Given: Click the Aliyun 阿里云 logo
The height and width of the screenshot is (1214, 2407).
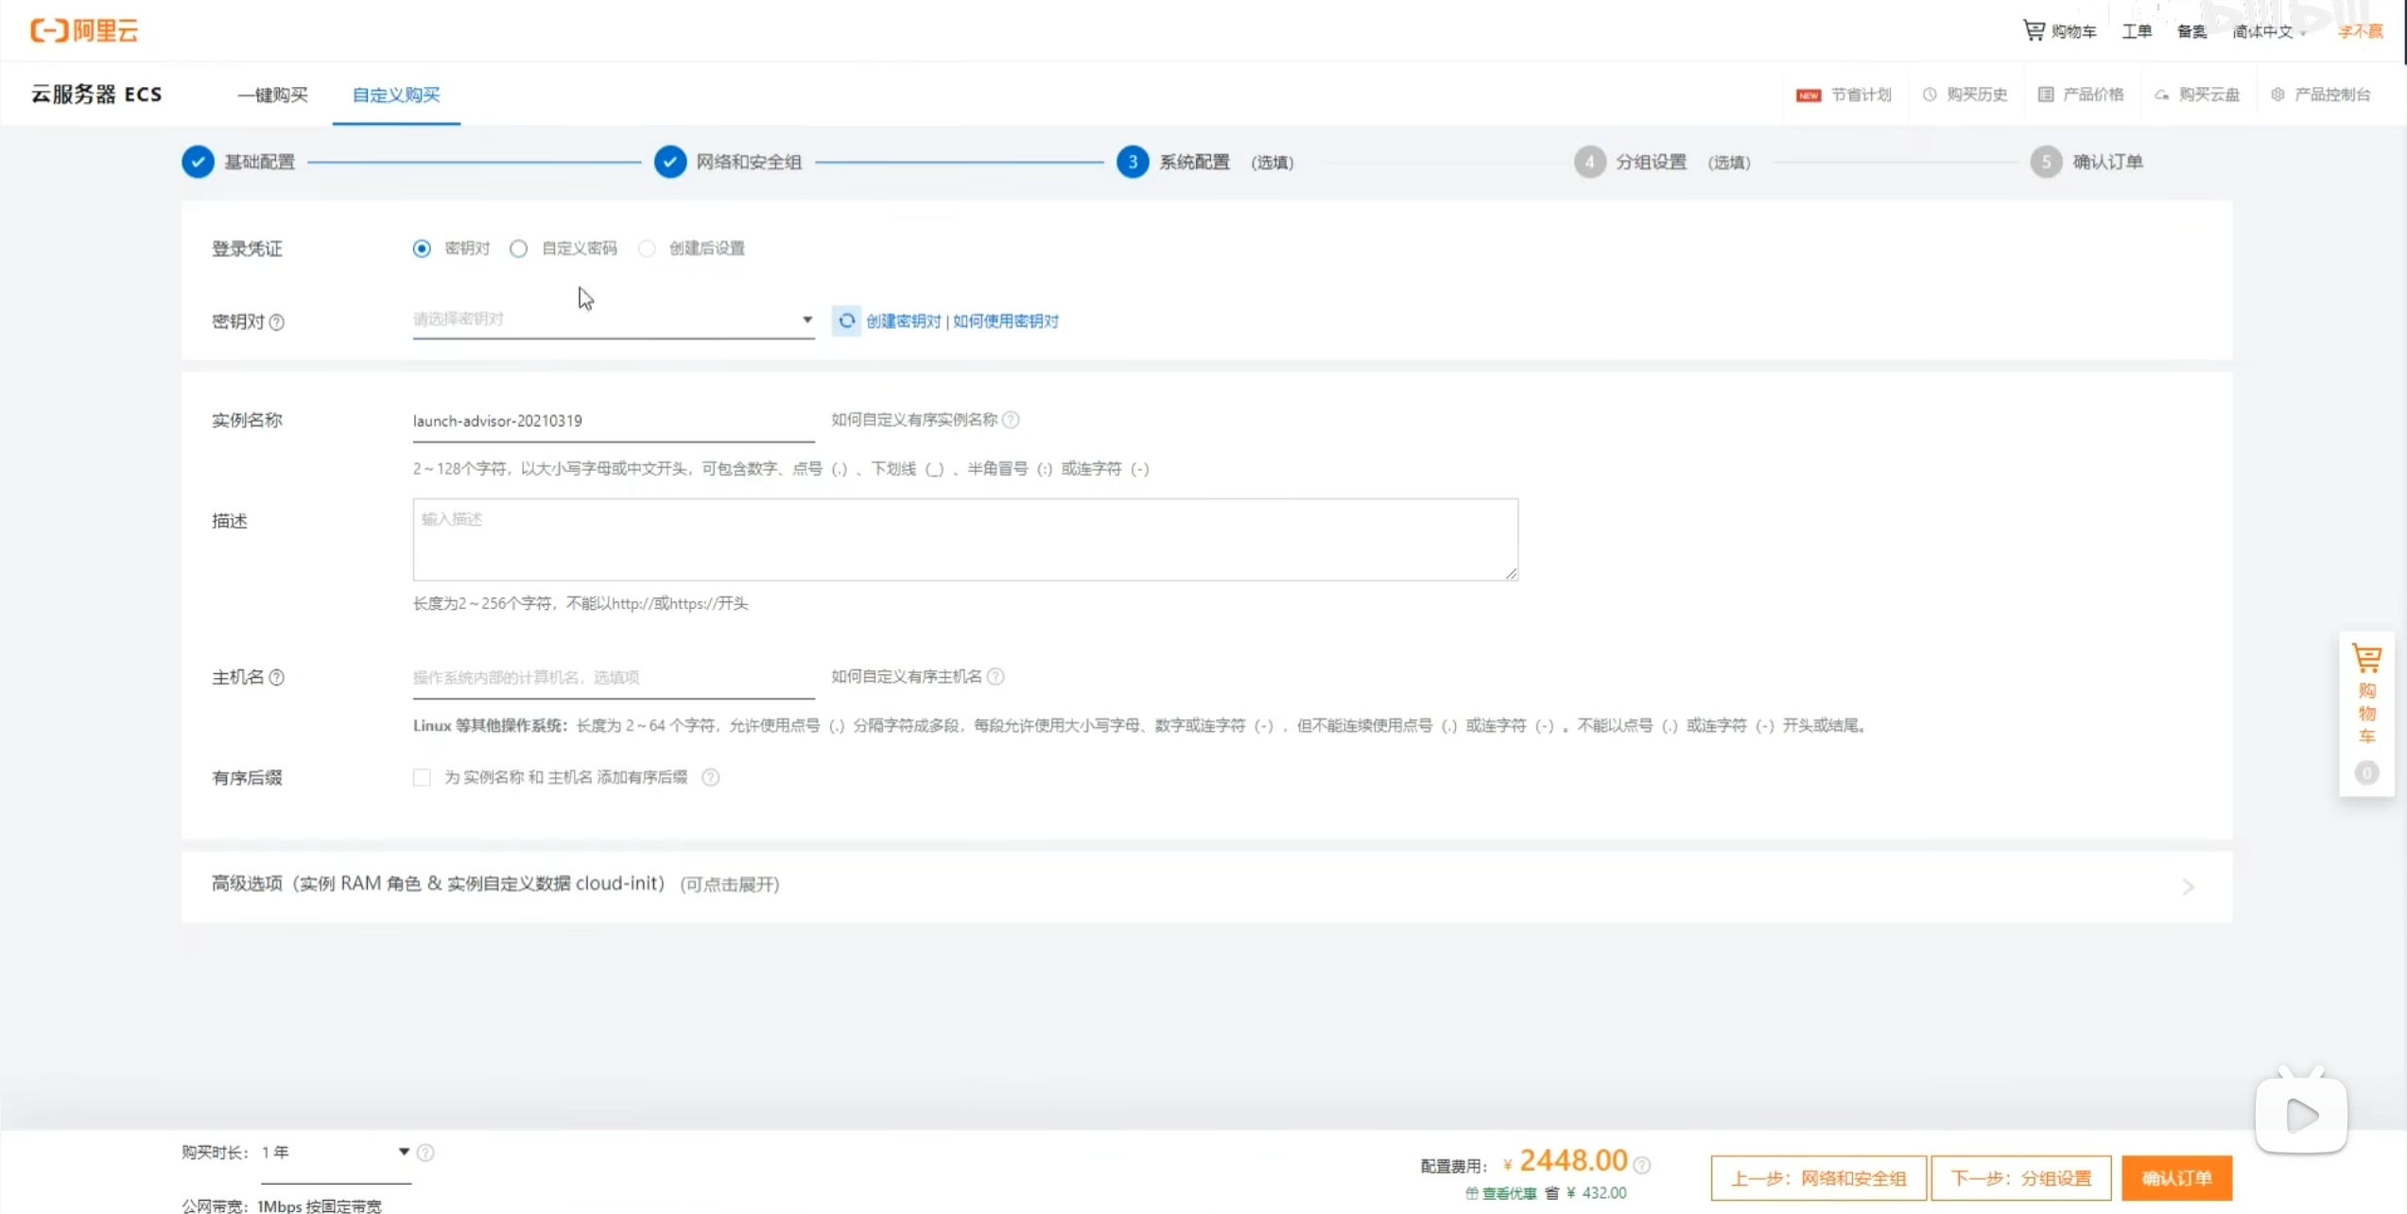Looking at the screenshot, I should pos(83,29).
